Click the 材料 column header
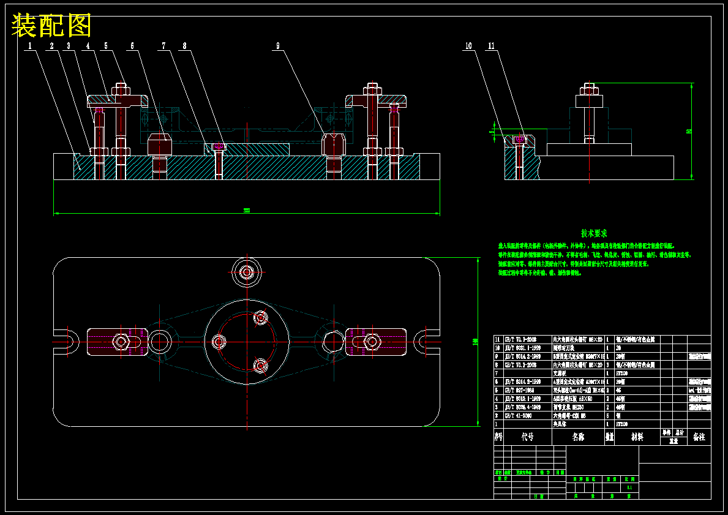 pos(637,437)
